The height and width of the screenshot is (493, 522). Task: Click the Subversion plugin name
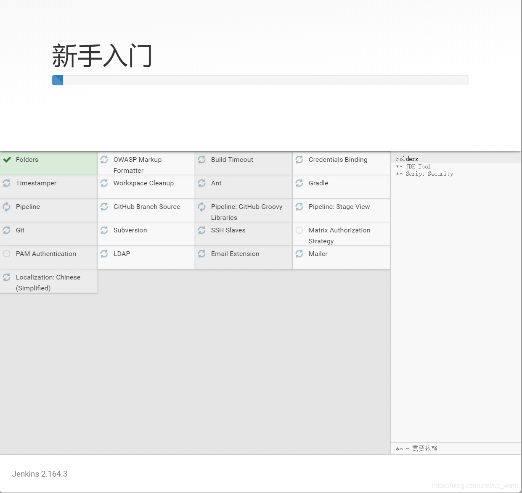[130, 230]
